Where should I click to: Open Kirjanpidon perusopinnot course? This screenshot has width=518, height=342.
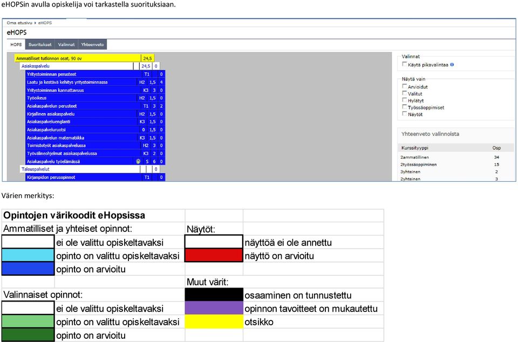coord(96,177)
